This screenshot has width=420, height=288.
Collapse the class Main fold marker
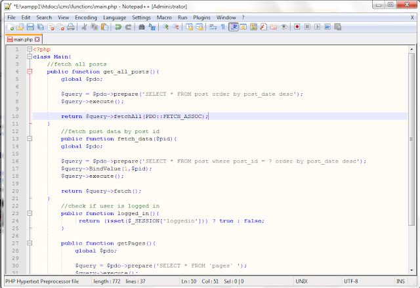pos(30,56)
